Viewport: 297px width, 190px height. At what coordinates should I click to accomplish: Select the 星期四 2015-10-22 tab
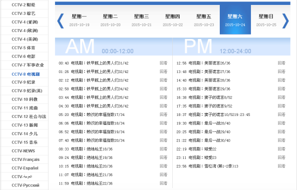173,20
